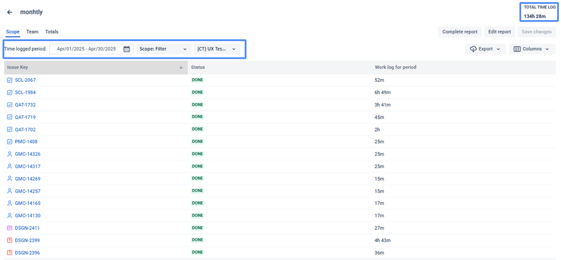Click the 6h 49m work log value

(382, 92)
